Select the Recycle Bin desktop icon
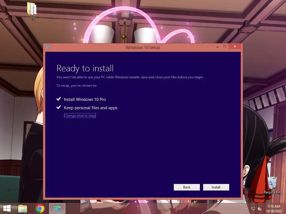 272,185
